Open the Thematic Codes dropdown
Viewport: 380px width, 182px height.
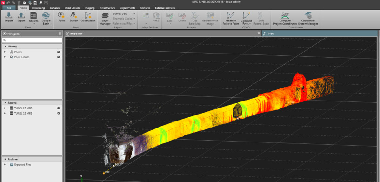(124, 19)
